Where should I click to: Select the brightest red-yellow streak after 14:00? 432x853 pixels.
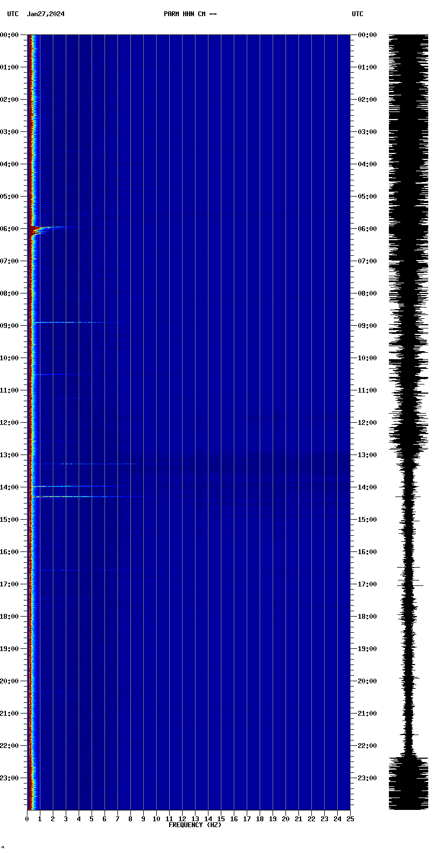59,497
